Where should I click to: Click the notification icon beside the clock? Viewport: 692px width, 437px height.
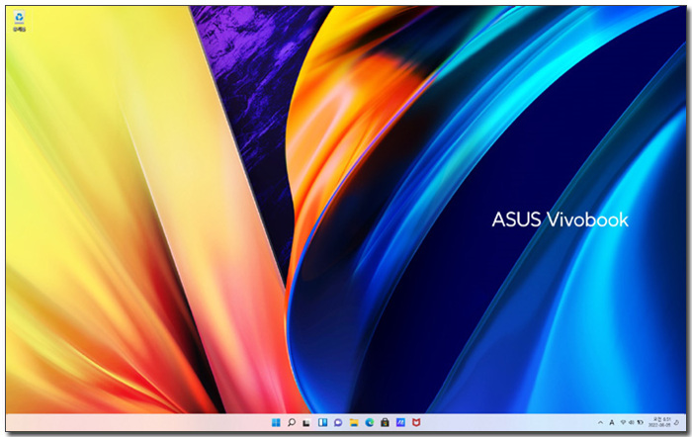tap(676, 422)
